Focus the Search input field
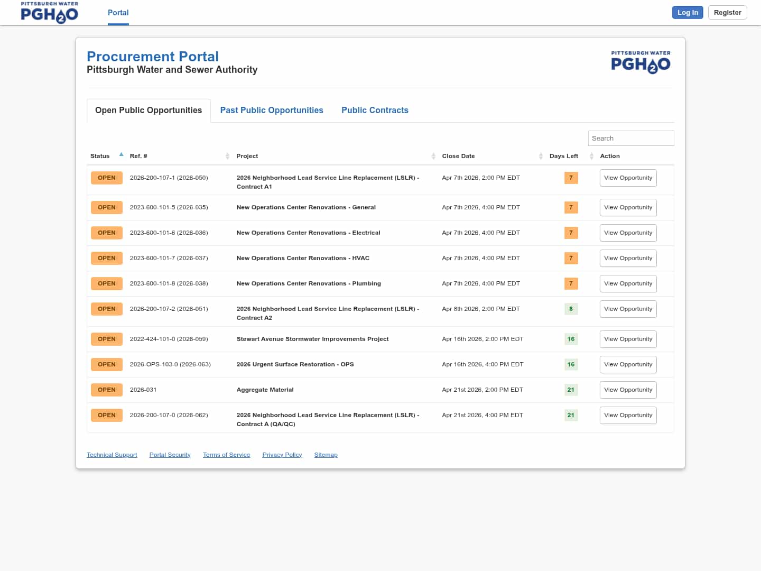 pyautogui.click(x=630, y=139)
